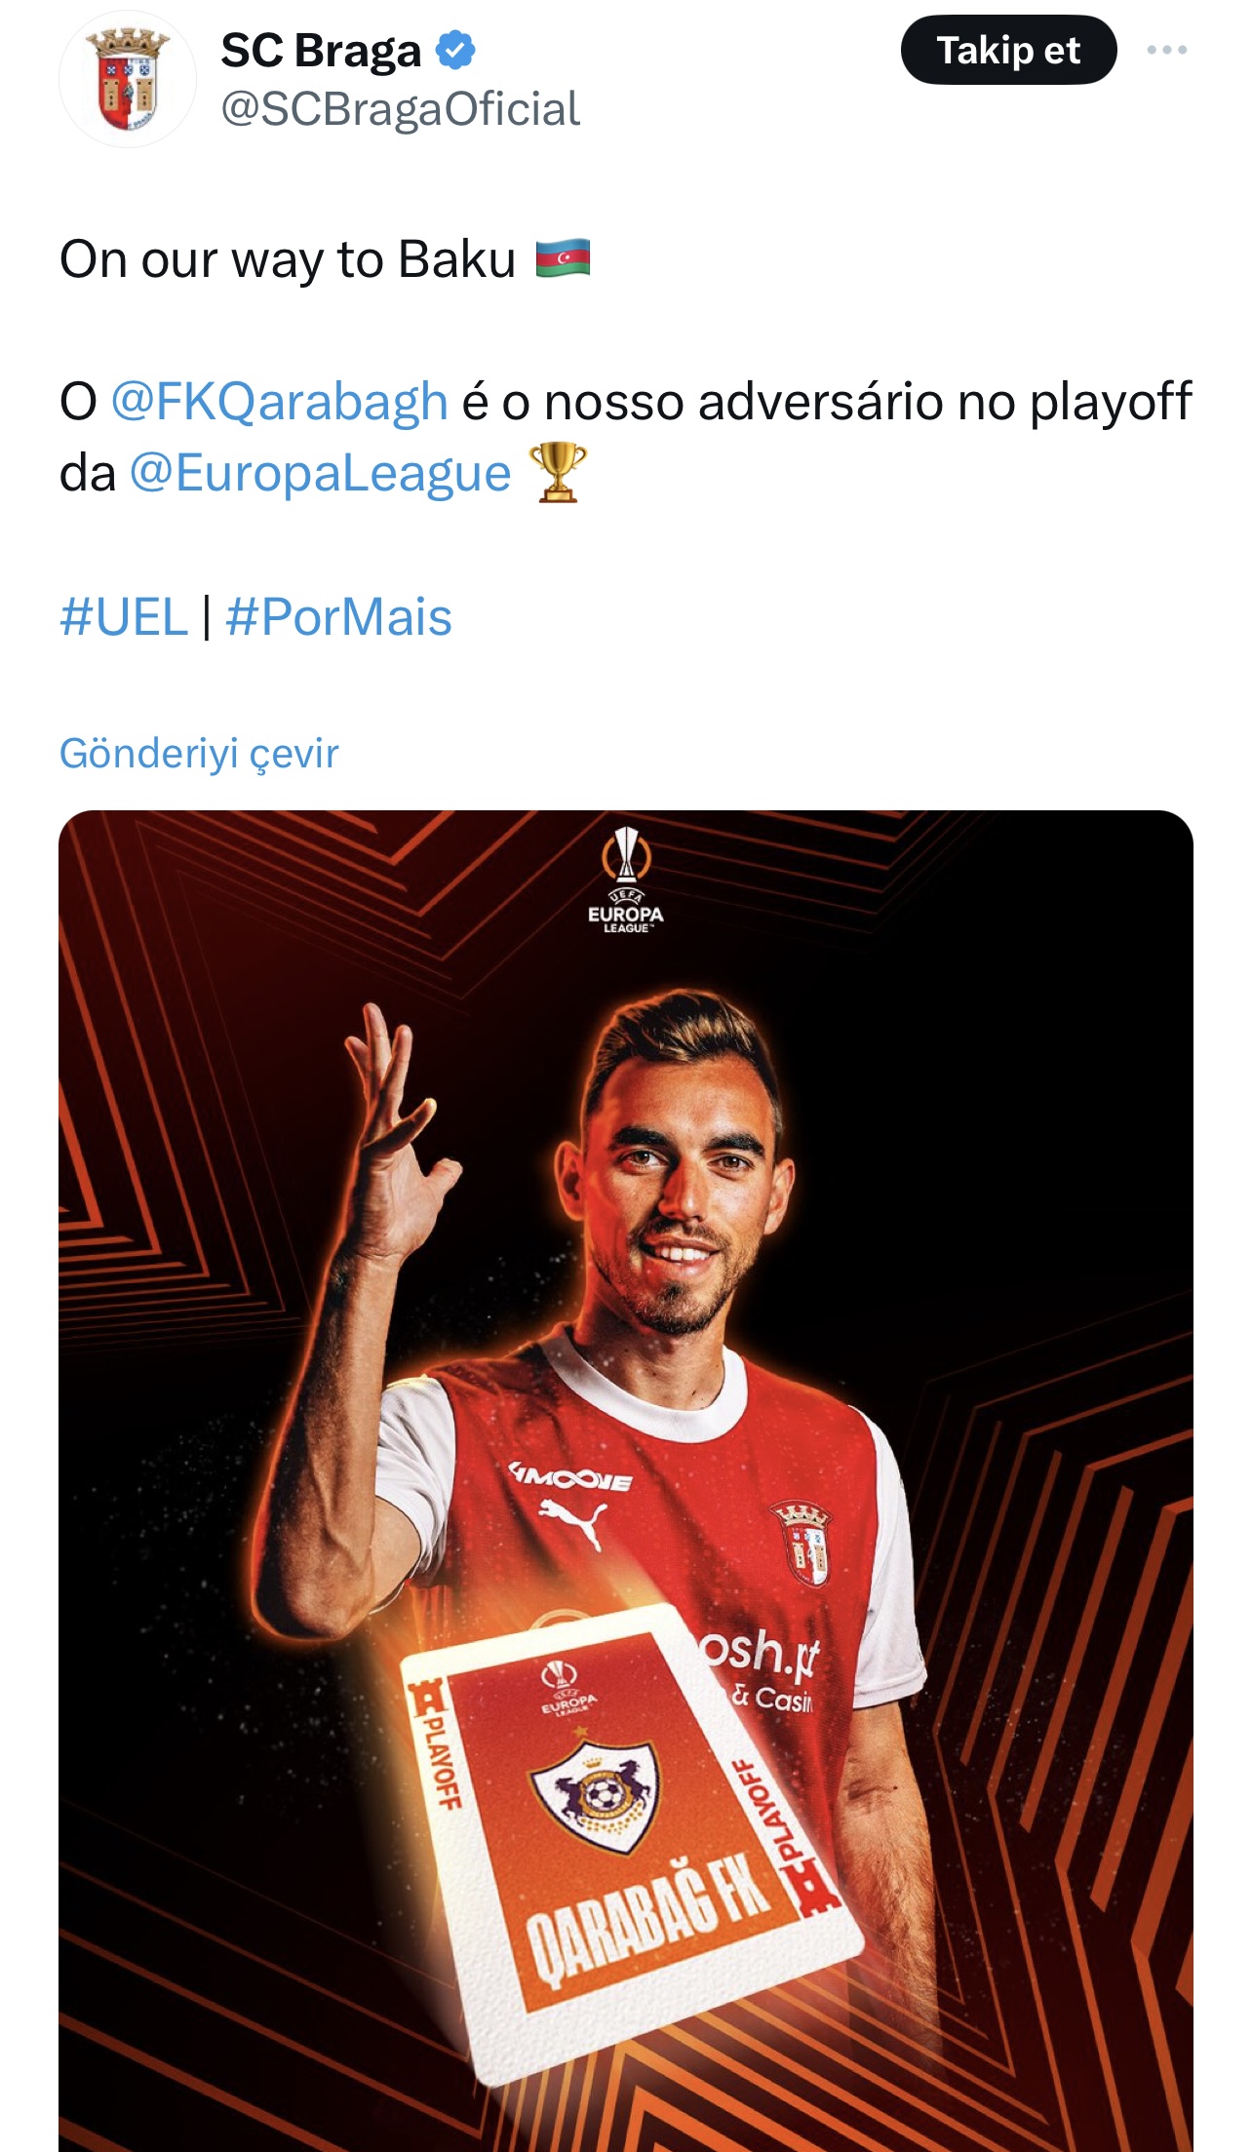
Task: Open the @SCBragaOficial handle
Action: coord(400,109)
